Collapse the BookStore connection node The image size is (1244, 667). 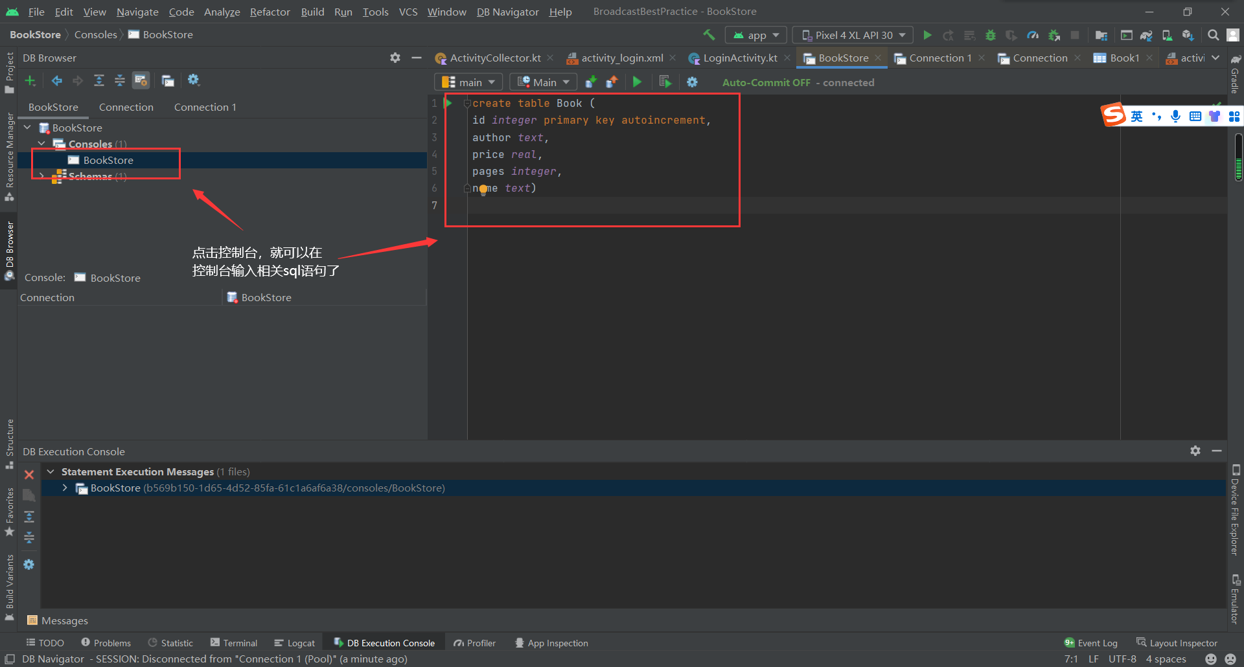pos(27,128)
